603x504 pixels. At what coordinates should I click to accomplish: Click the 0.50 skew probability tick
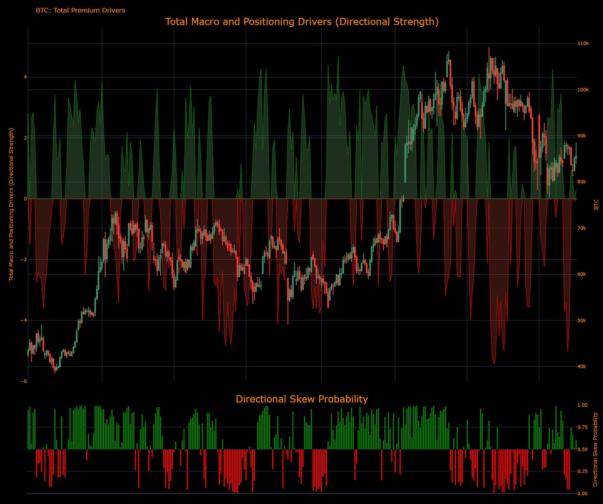coord(582,449)
